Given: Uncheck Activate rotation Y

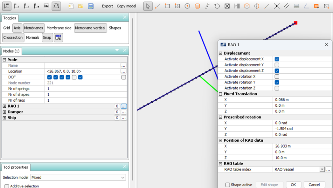Looking at the screenshot, I should pos(277,82).
